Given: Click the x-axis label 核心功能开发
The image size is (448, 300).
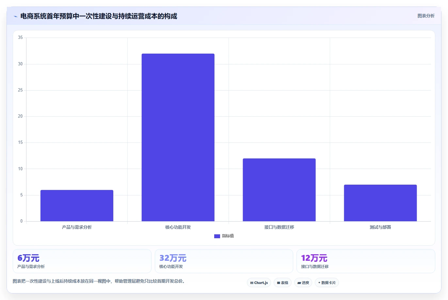Looking at the screenshot, I should pos(178,227).
